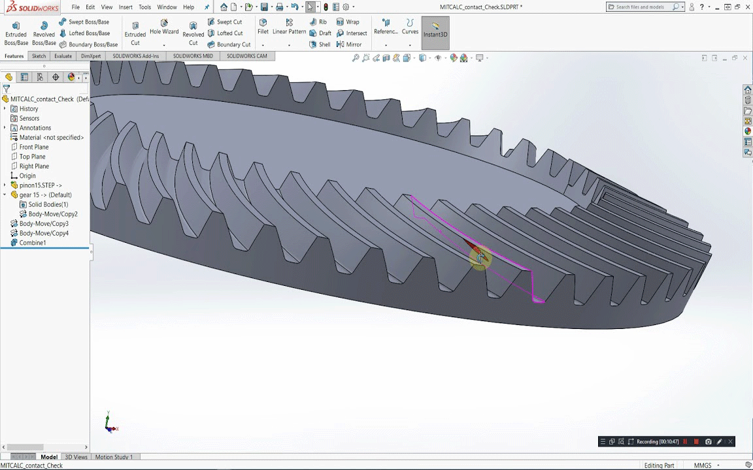This screenshot has height=470, width=753.
Task: Click the Zoom to Fit icon
Action: tap(356, 58)
